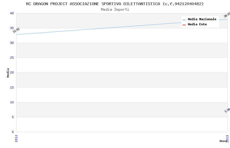Toggle the Media Nazionale legend entry
The width and height of the screenshot is (230, 148).
tap(202, 19)
